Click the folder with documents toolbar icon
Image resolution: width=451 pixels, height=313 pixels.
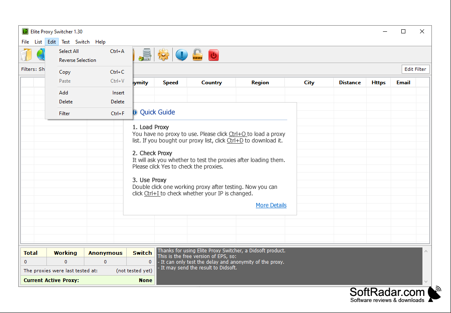pyautogui.click(x=26, y=55)
